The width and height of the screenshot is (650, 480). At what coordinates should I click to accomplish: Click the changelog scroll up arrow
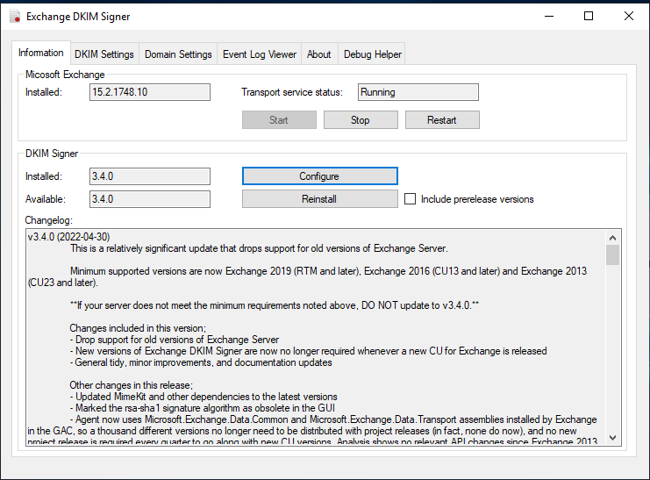tap(612, 238)
